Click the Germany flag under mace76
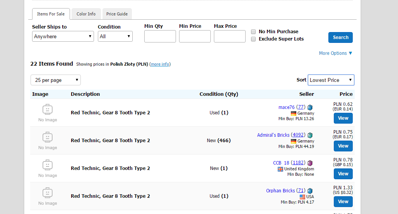Image resolution: width=398 pixels, height=214 pixels. click(x=294, y=113)
